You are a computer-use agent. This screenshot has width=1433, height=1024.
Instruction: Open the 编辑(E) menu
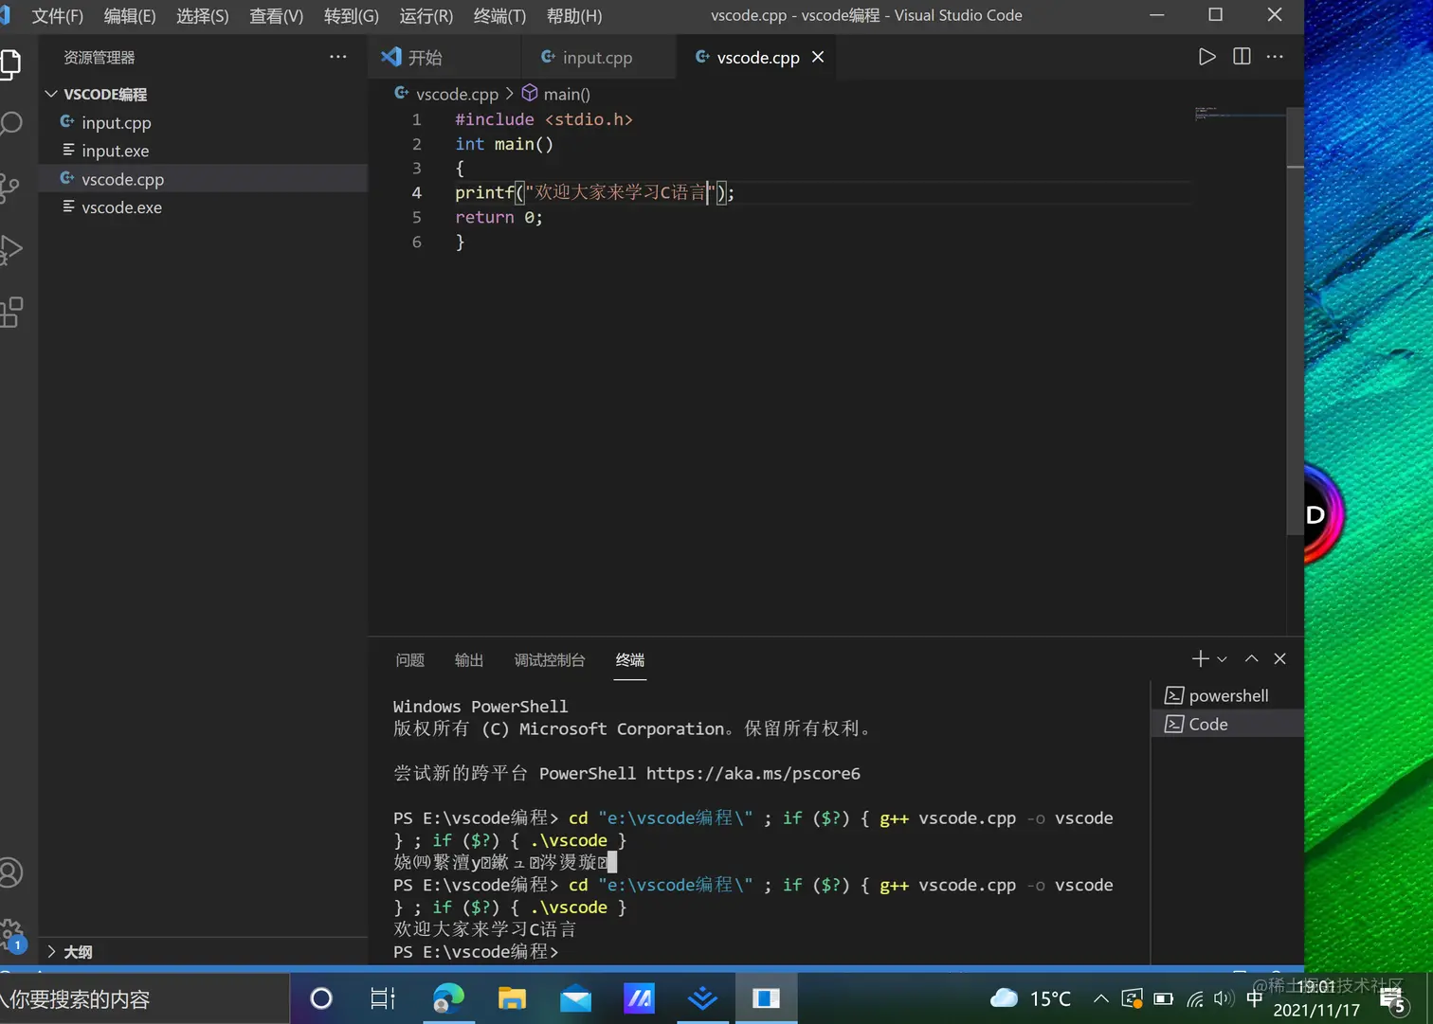(130, 16)
